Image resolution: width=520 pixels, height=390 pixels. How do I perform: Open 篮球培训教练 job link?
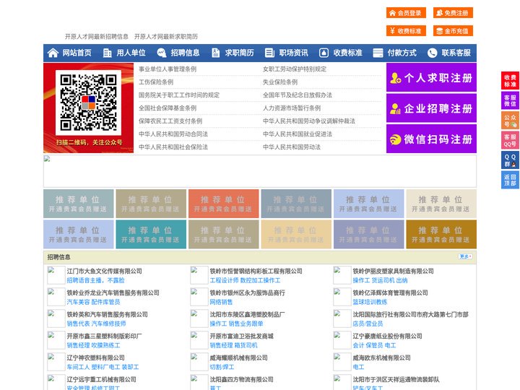370,302
